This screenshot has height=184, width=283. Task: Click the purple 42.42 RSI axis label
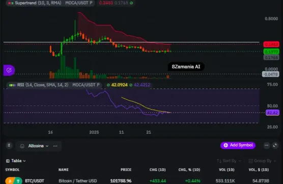(272, 113)
